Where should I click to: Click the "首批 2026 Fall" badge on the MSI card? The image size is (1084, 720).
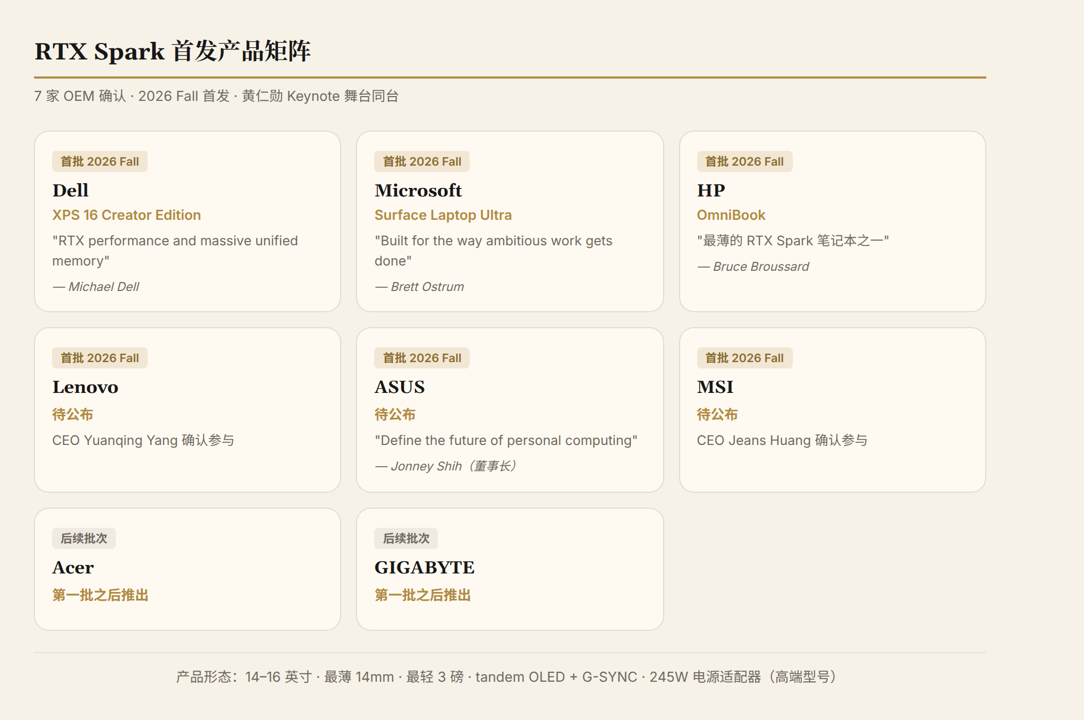pyautogui.click(x=744, y=358)
